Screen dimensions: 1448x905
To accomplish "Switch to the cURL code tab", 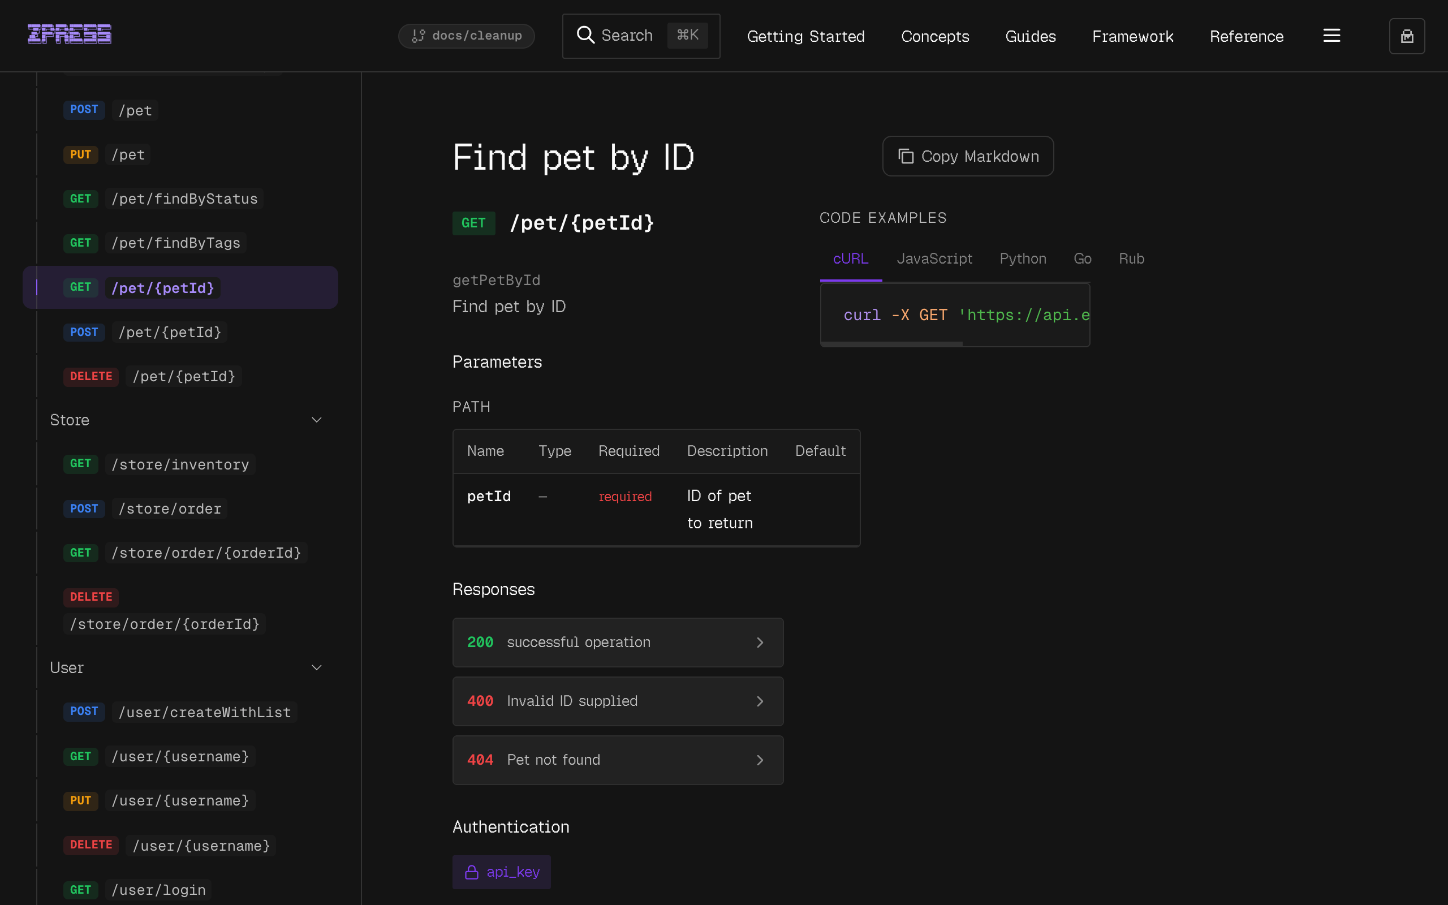I will coord(850,258).
